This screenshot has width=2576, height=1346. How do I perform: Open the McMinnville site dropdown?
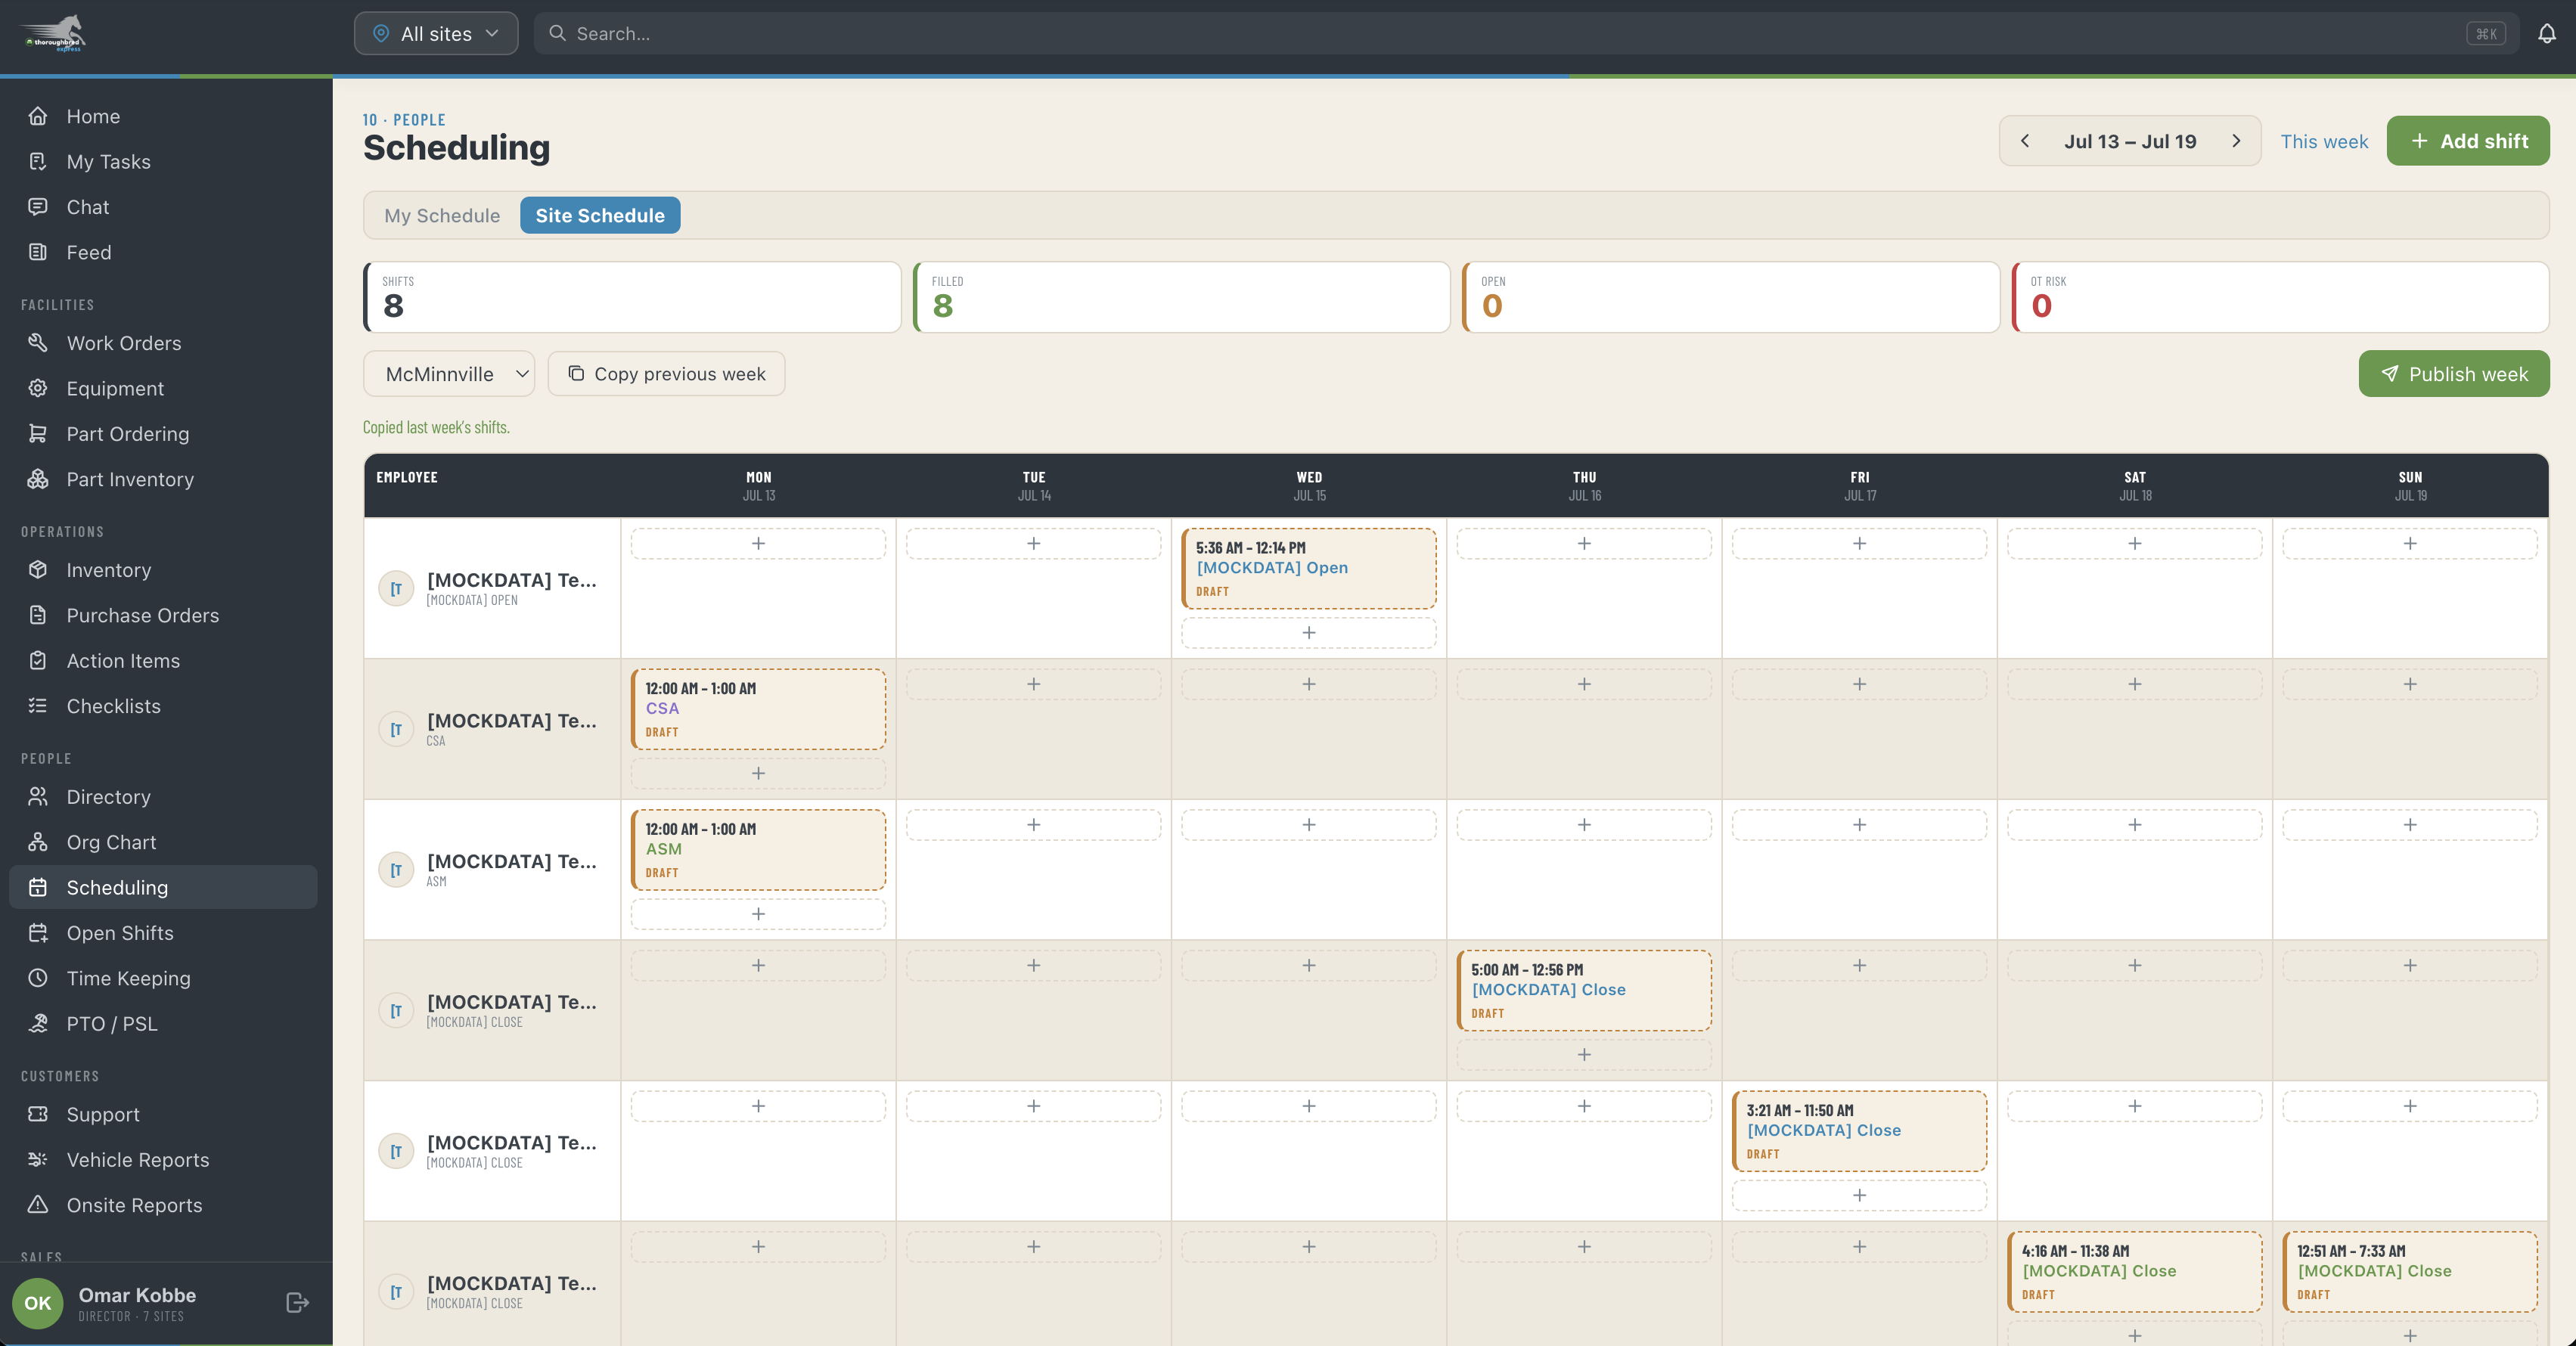point(449,374)
